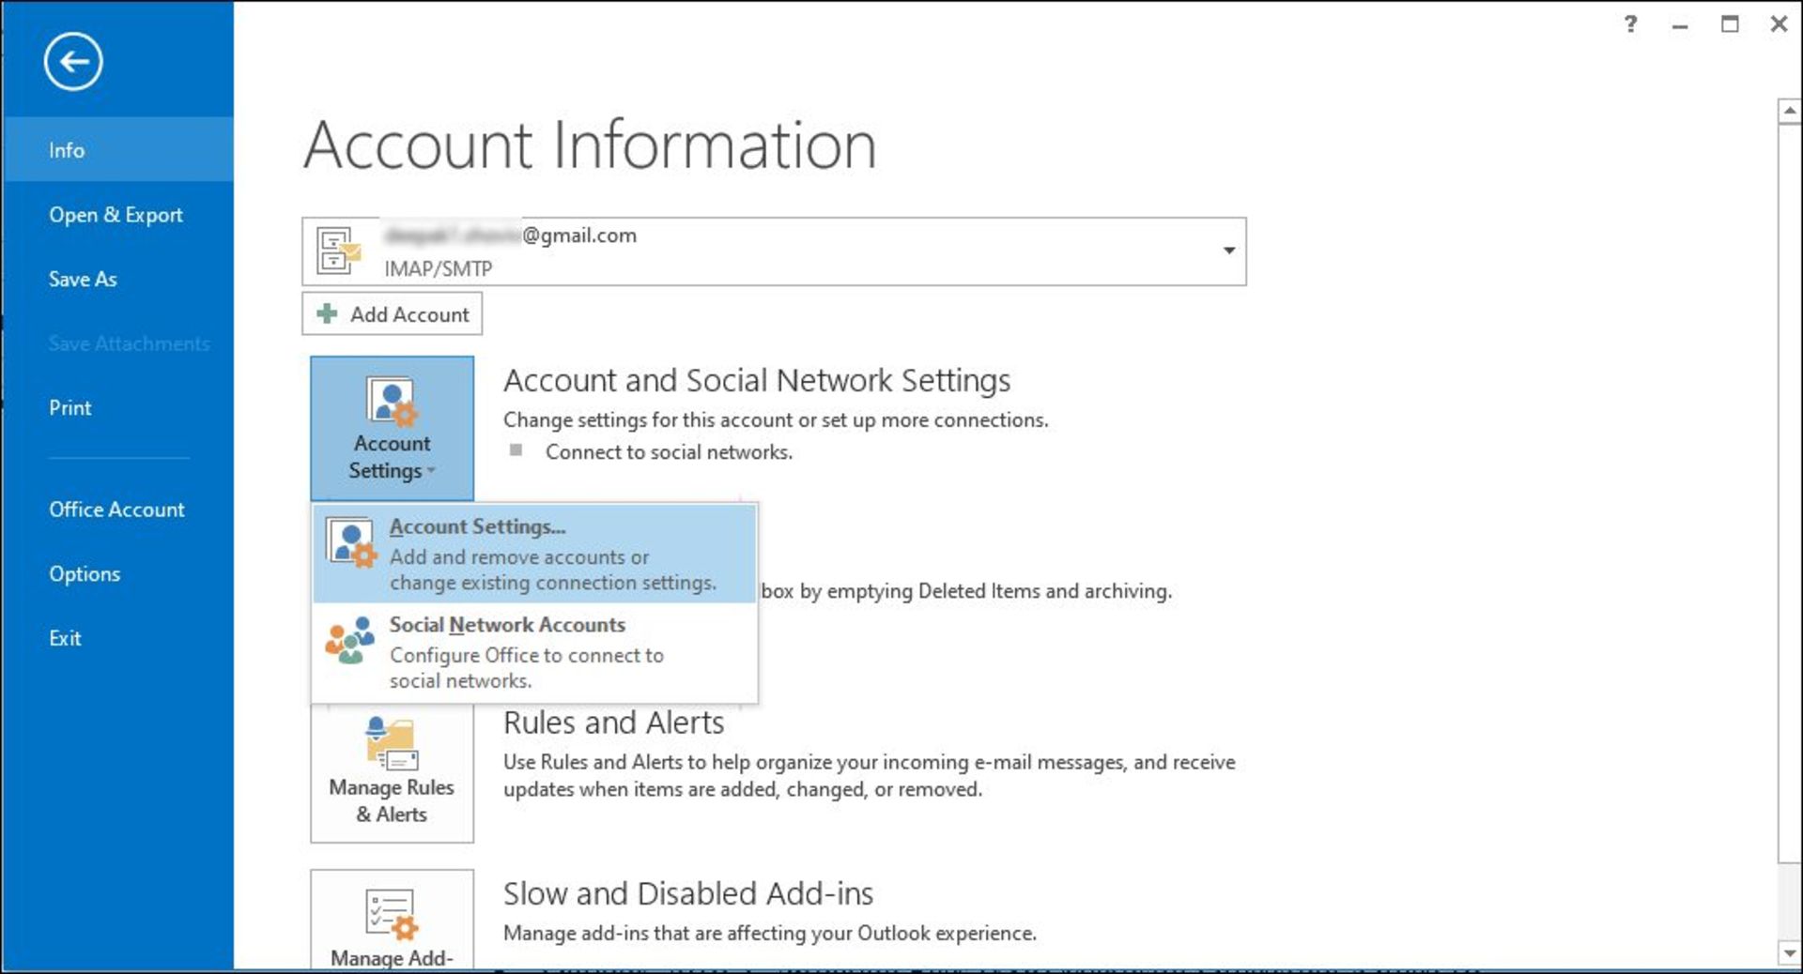This screenshot has height=974, width=1803.
Task: Click the Social Network Accounts people icon
Action: [350, 640]
